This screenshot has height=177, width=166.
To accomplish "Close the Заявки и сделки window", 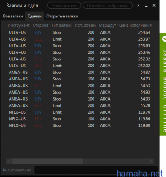I will tap(154, 5).
